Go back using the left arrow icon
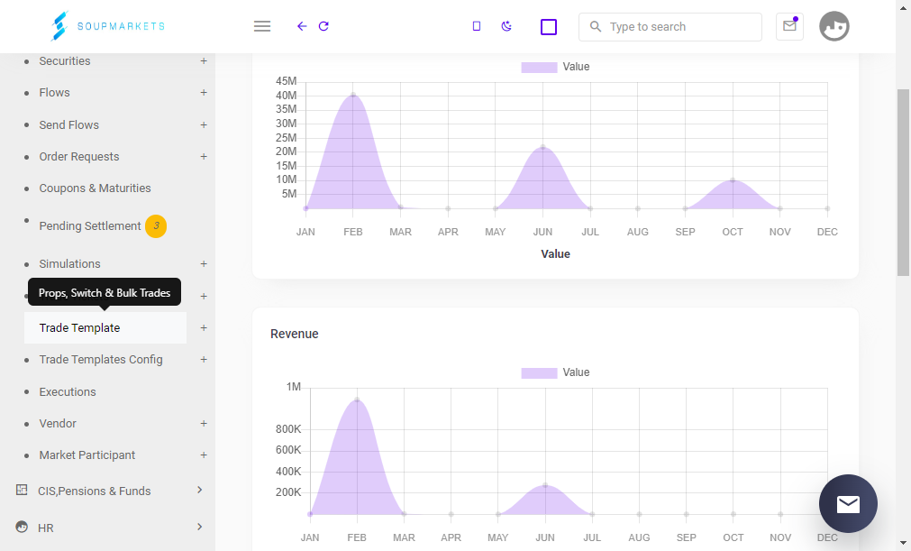The image size is (911, 551). tap(302, 26)
